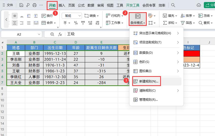Screen dimensions: 215x136
Task: Click the 条件格式 conditional formatting button
Action: [138, 19]
